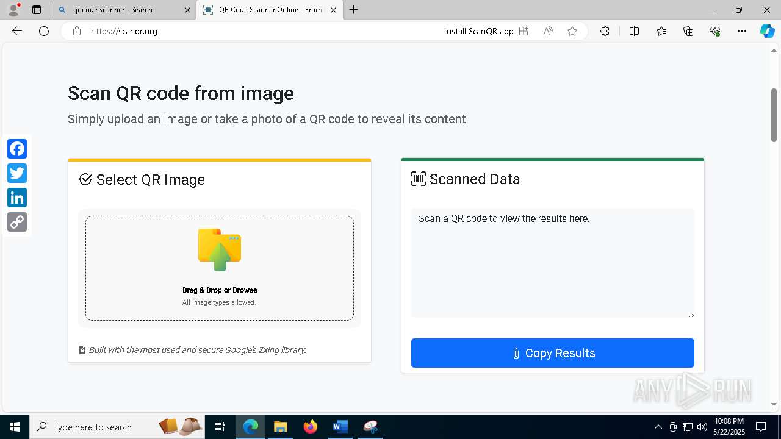
Task: Show hidden system tray icons
Action: pos(658,427)
